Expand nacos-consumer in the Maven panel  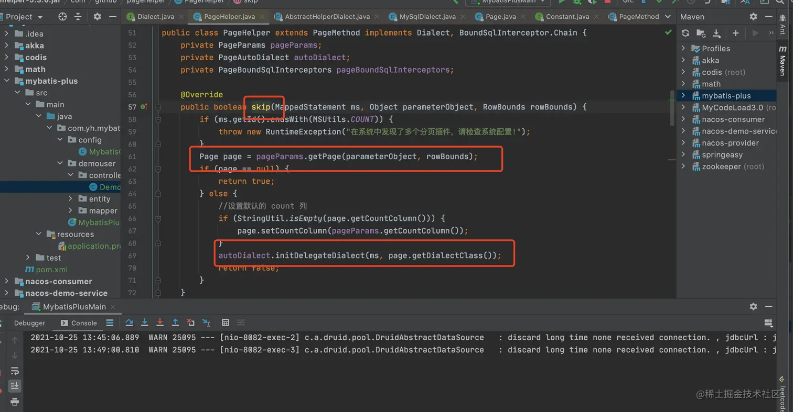[x=683, y=119]
